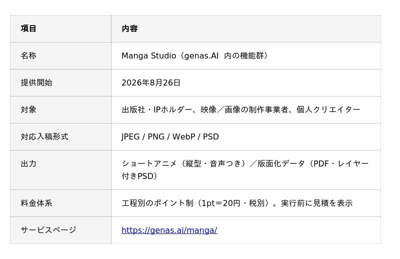Screen dimensions: 400x259
Task: Click the JPEG / PNG / WebP / PSD cell
Action: click(x=246, y=137)
